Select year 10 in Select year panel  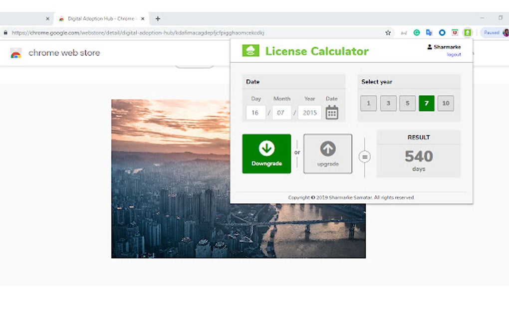click(446, 103)
